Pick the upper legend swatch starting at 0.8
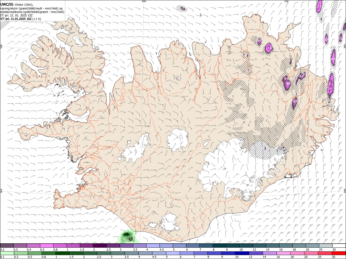Screen dimensions: 346x259 (60, 246)
